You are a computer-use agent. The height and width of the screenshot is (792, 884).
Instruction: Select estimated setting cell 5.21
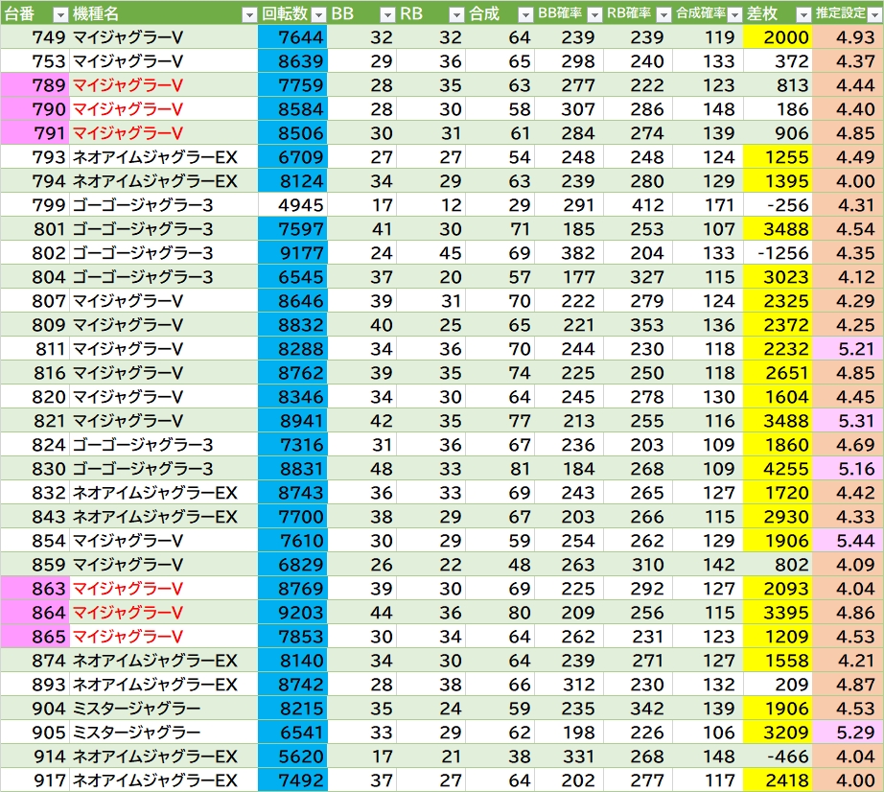pyautogui.click(x=849, y=348)
